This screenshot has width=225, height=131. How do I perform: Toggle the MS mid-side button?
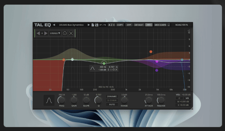[187, 98]
